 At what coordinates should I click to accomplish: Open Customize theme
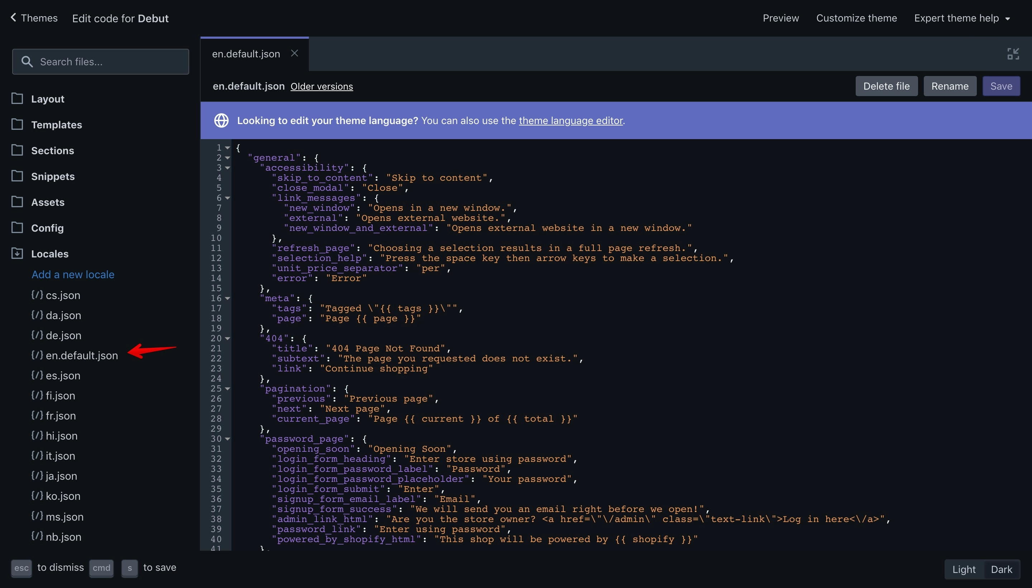(x=856, y=18)
